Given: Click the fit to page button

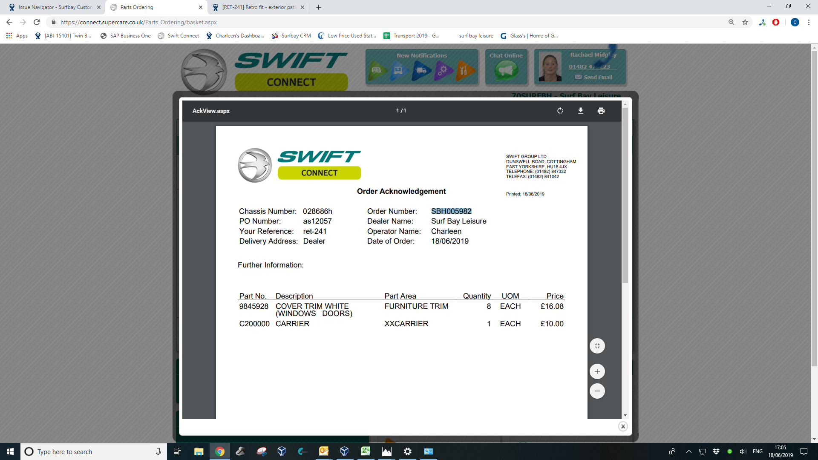Looking at the screenshot, I should 597,346.
